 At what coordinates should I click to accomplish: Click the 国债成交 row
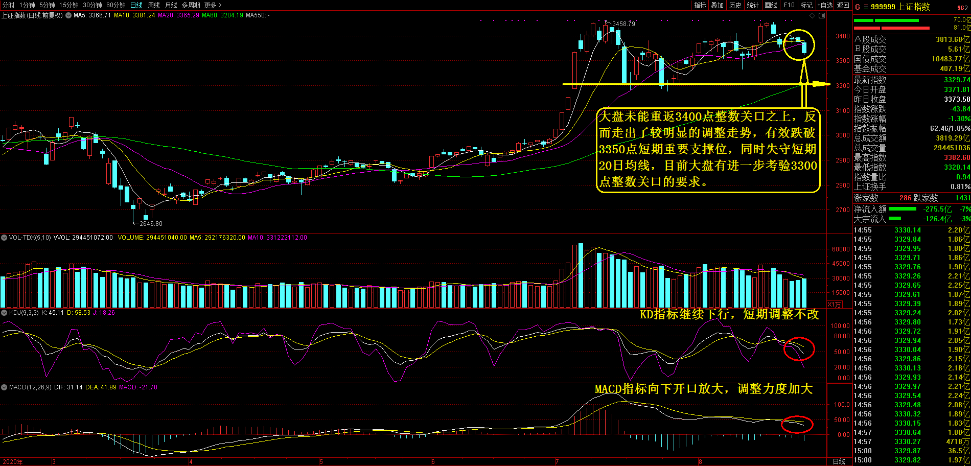coord(912,59)
